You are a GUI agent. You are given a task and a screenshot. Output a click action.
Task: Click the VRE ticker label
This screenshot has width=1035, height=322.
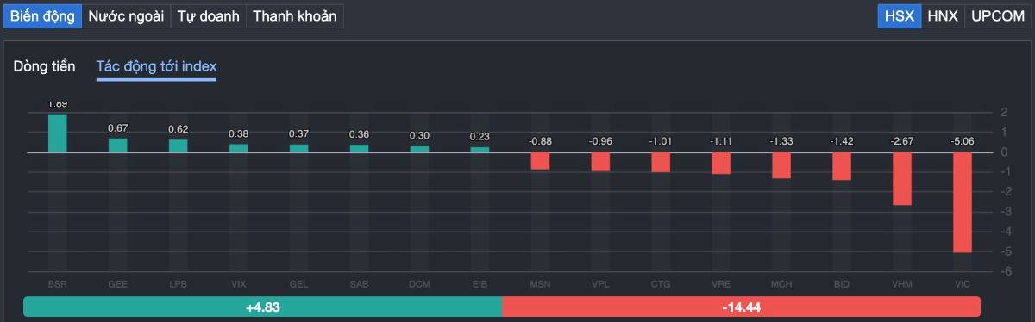(x=721, y=283)
